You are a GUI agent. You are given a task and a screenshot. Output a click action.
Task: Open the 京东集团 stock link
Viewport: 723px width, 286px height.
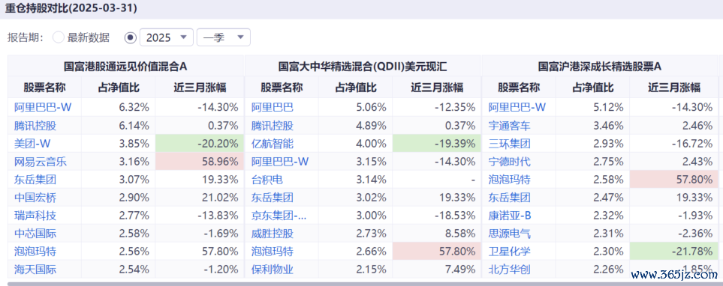pyautogui.click(x=279, y=216)
